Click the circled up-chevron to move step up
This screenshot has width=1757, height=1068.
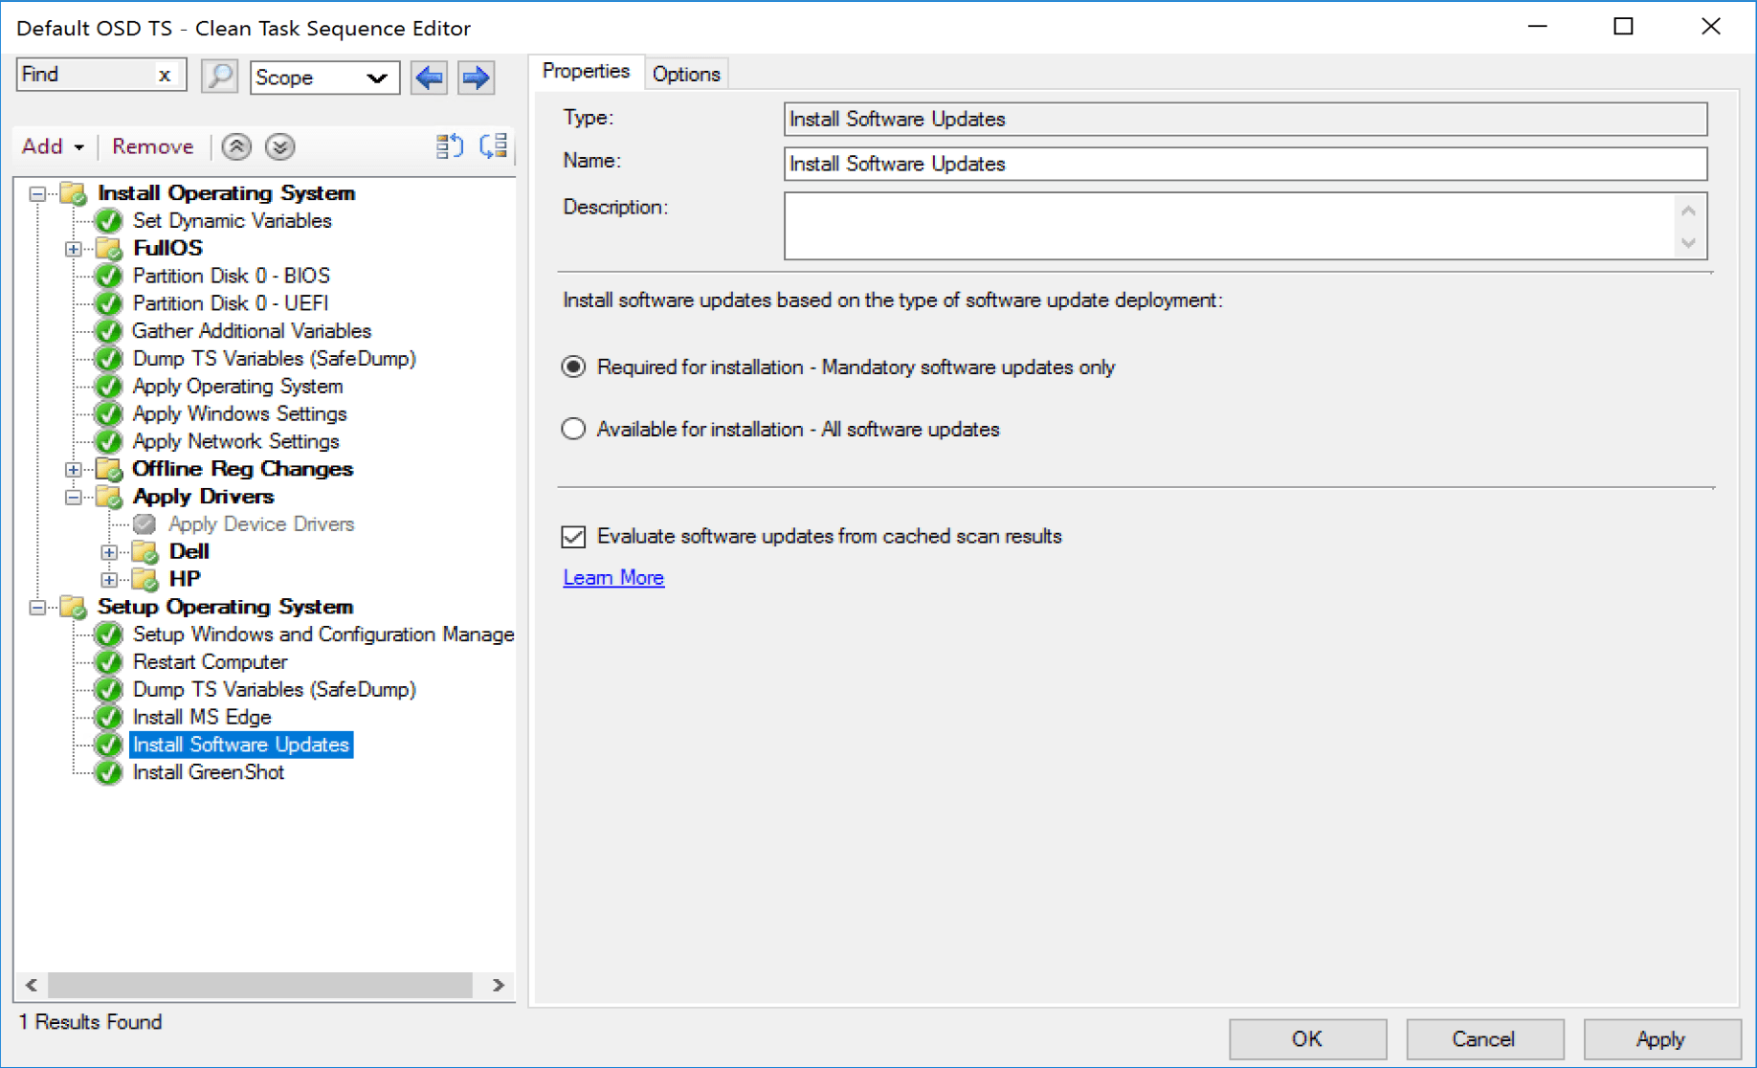tap(235, 146)
